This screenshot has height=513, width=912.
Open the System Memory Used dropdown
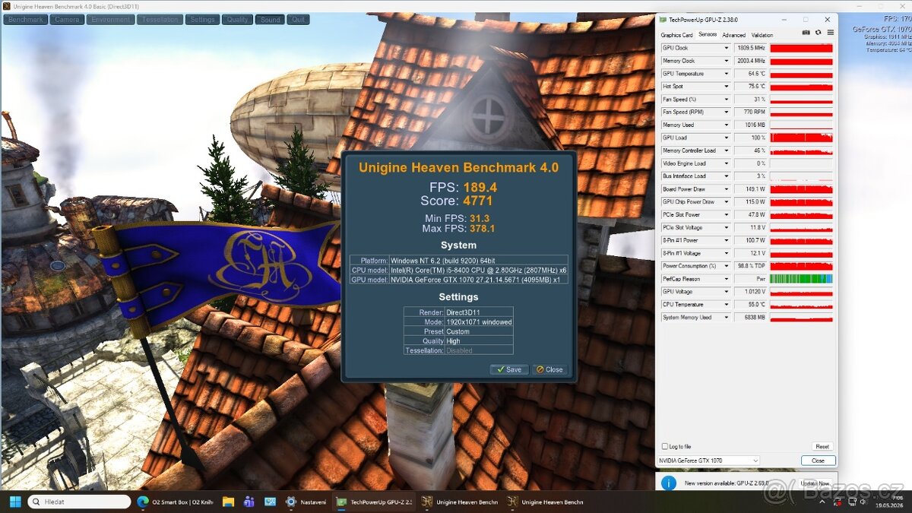[x=726, y=318]
